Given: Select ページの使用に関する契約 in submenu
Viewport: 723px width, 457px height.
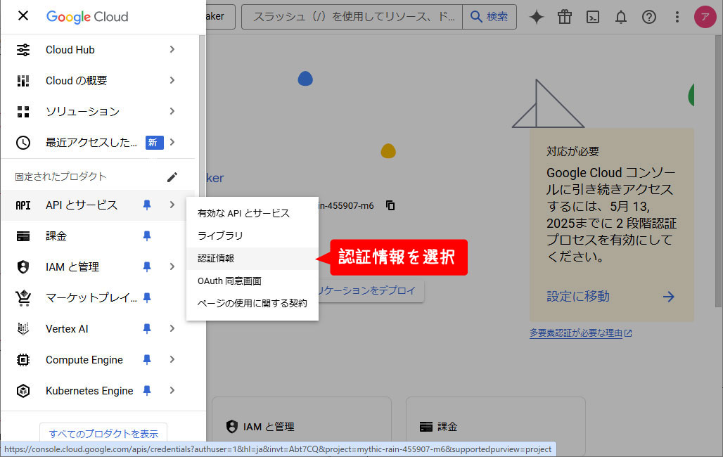Looking at the screenshot, I should (x=252, y=304).
